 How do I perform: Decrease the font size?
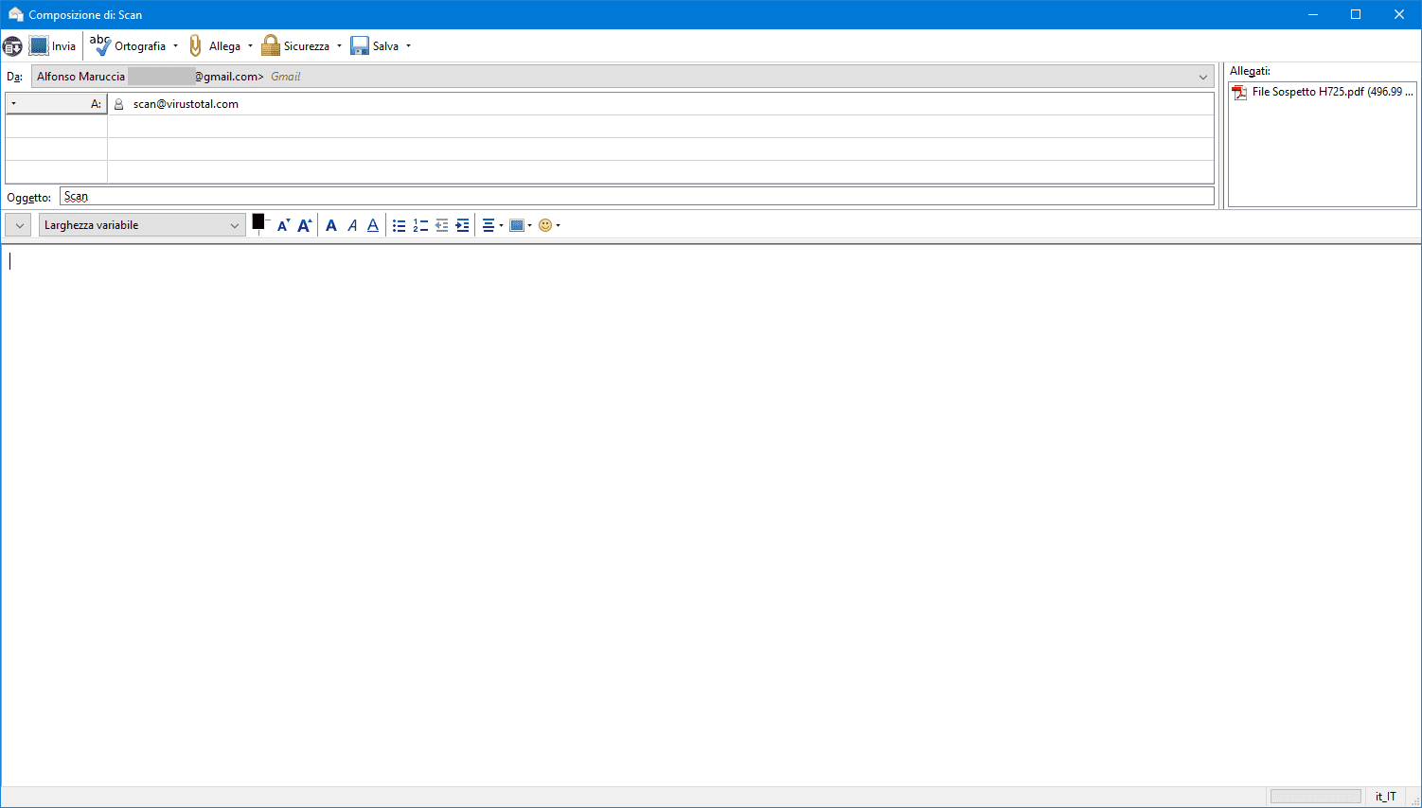(x=283, y=225)
